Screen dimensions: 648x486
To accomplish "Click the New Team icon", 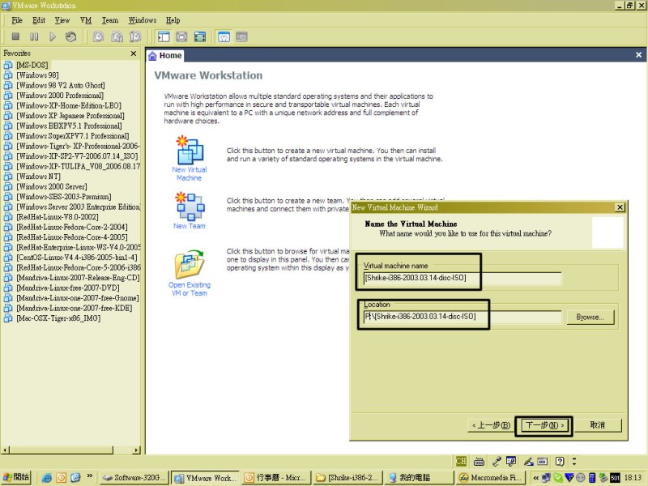I will (190, 206).
